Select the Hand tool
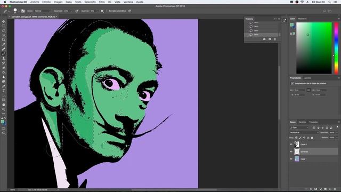Screen dimensions: 341x192 (4, 105)
